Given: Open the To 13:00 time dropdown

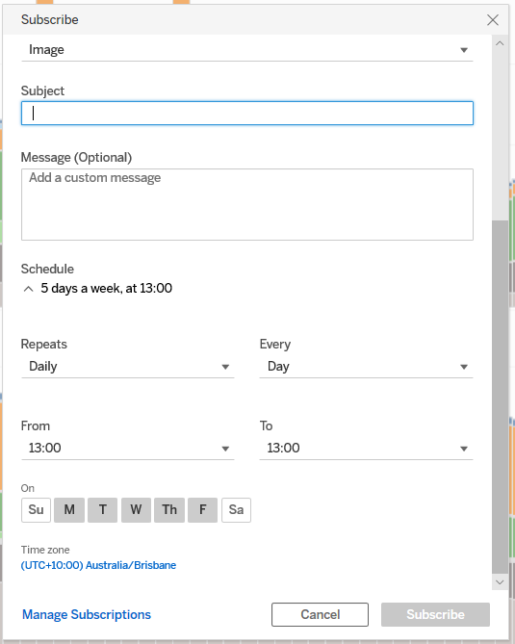Looking at the screenshot, I should click(366, 448).
